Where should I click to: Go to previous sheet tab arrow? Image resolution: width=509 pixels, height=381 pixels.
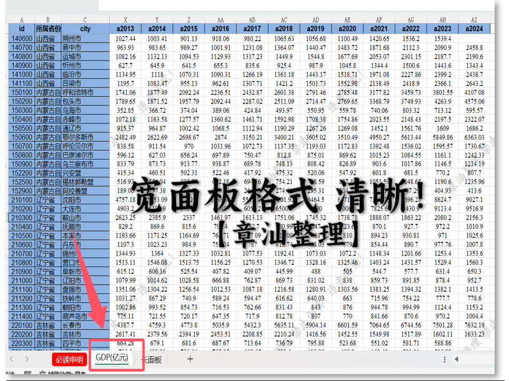pos(11,359)
